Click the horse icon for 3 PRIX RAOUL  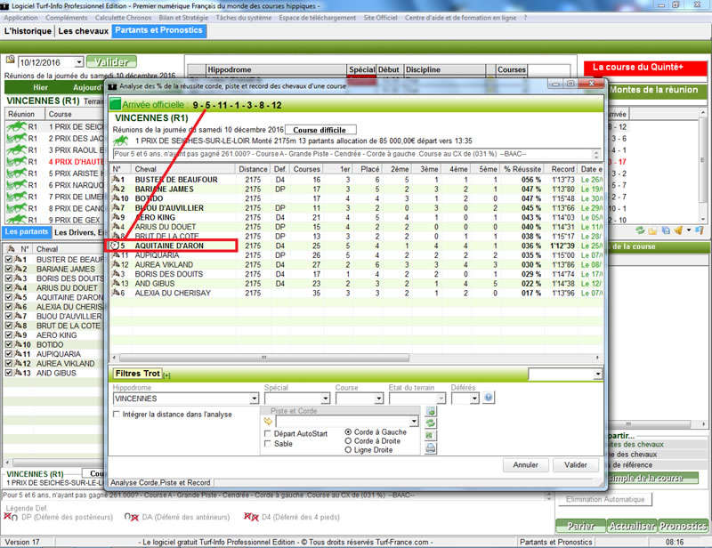point(15,150)
